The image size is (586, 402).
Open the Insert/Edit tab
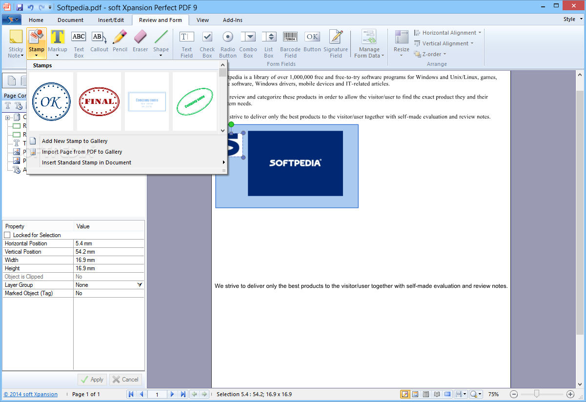click(111, 20)
